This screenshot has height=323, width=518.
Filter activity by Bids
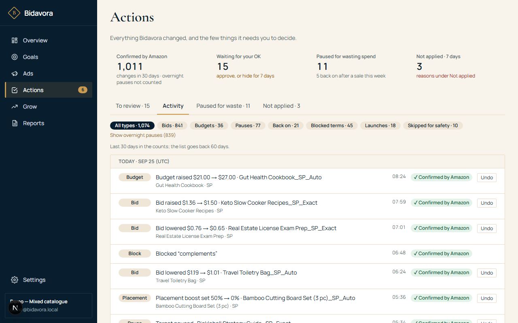[x=172, y=126]
